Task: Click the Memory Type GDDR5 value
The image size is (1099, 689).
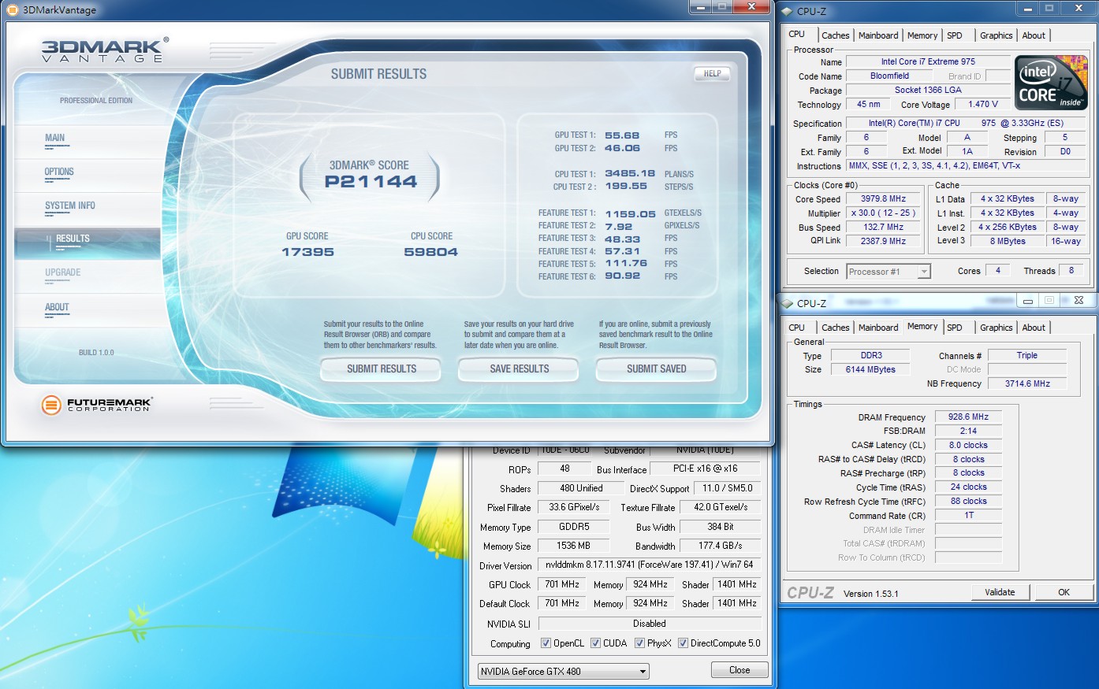Action: (574, 527)
